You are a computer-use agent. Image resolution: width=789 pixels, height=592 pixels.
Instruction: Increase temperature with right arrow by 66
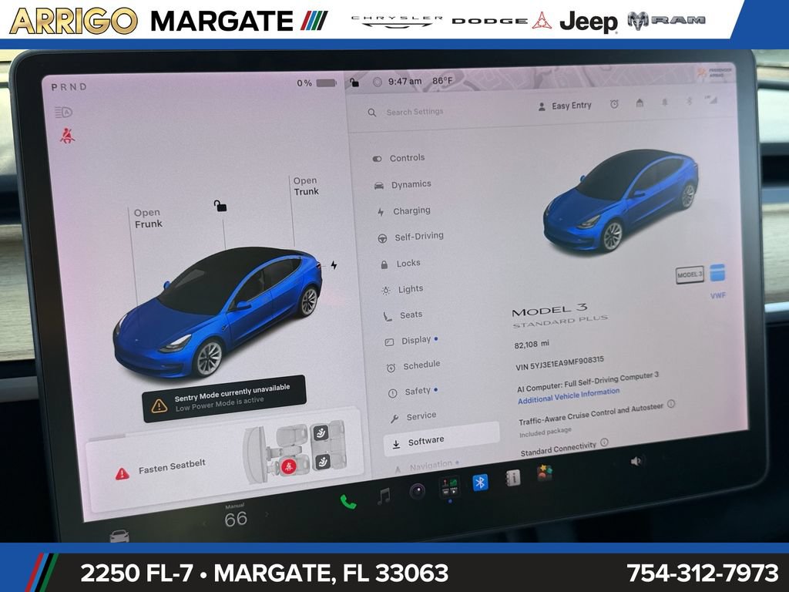(267, 514)
